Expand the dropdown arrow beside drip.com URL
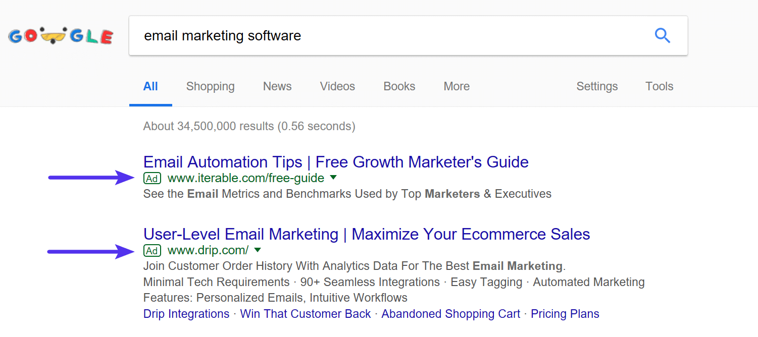This screenshot has width=758, height=337. coord(258,250)
